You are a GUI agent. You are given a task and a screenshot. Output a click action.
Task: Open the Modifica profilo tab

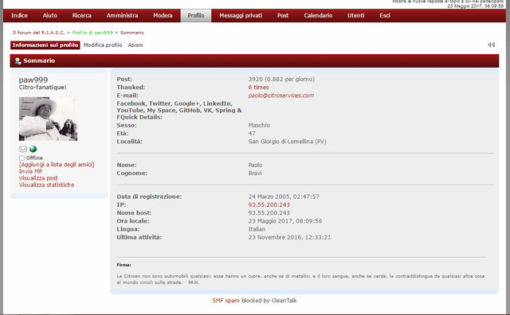pos(103,45)
